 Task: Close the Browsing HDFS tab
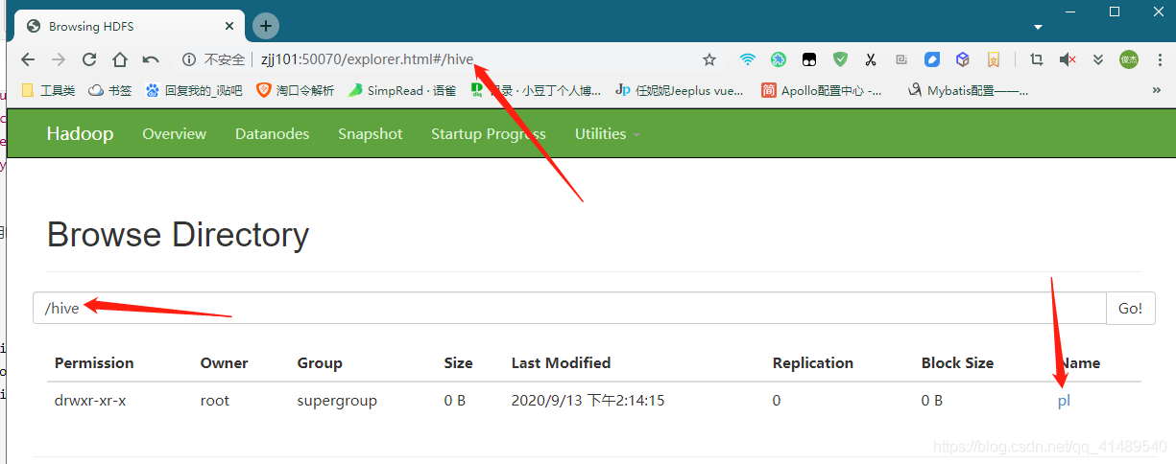coord(228,26)
